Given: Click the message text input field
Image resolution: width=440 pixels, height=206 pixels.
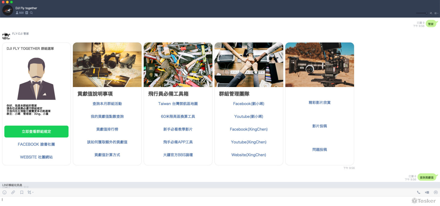Looking at the screenshot, I should coord(207,200).
